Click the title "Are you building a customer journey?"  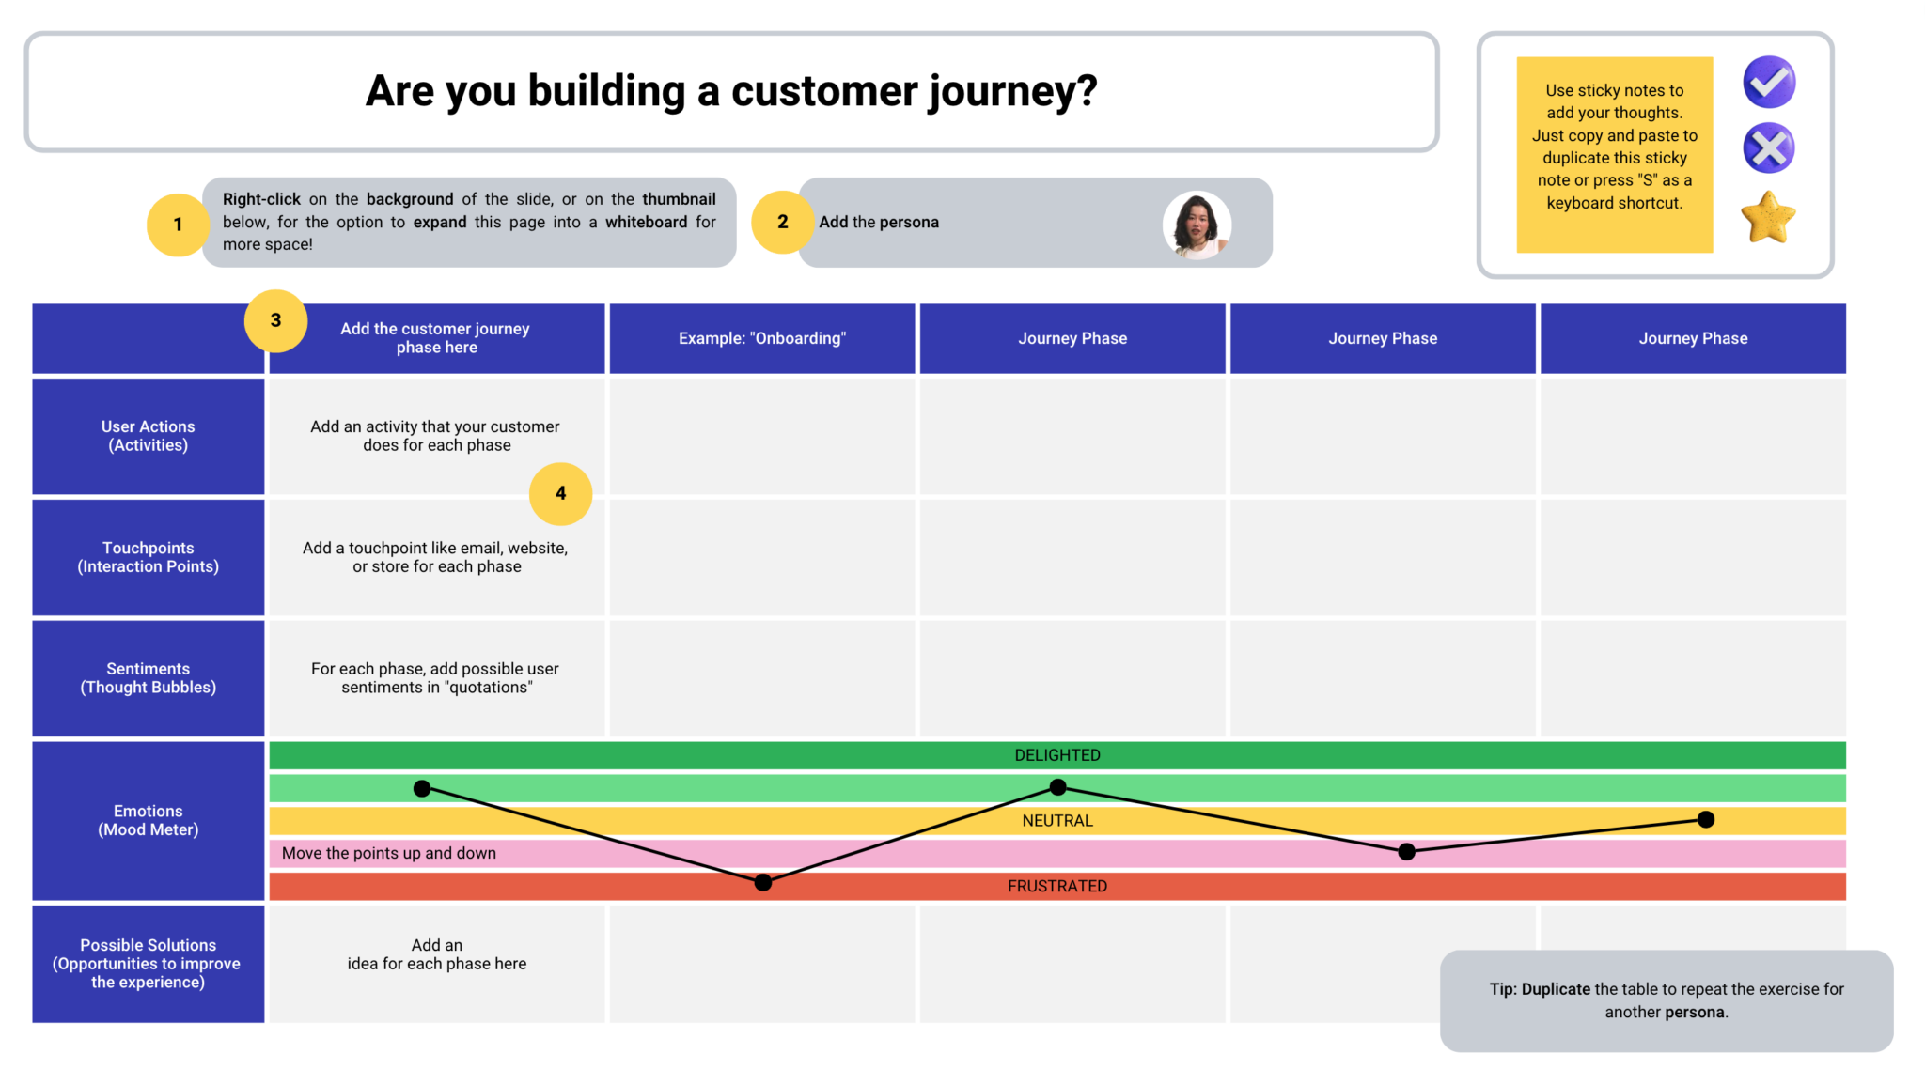tap(731, 92)
